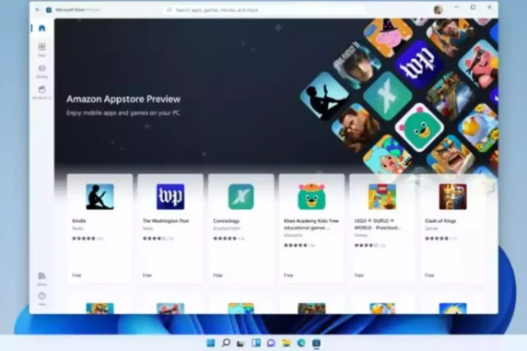Screen dimensions: 527x351
Task: Open Khan Academy Kids title text
Action: point(310,224)
